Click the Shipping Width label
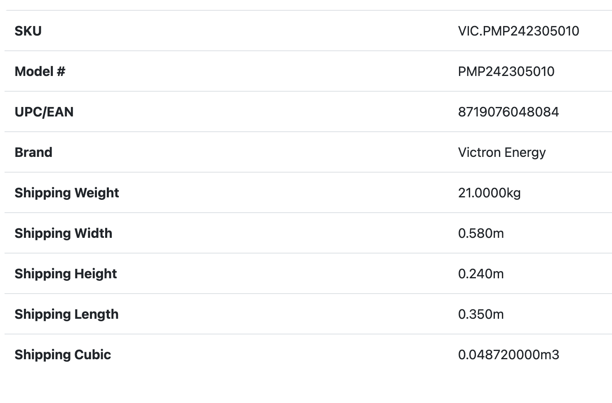Image resolution: width=612 pixels, height=403 pixels. [x=64, y=233]
